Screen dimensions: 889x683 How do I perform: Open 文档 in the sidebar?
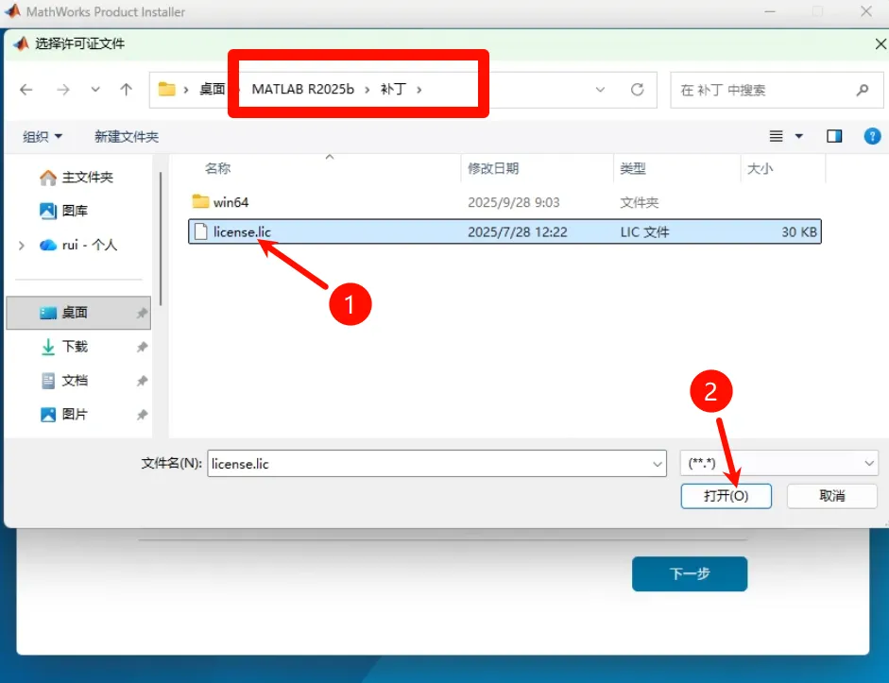64,381
